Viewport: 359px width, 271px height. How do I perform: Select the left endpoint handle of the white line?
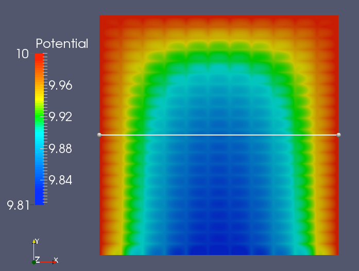tap(99, 135)
